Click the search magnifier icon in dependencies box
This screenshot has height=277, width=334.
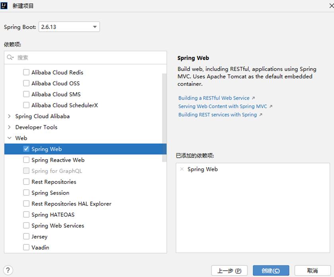click(x=10, y=57)
